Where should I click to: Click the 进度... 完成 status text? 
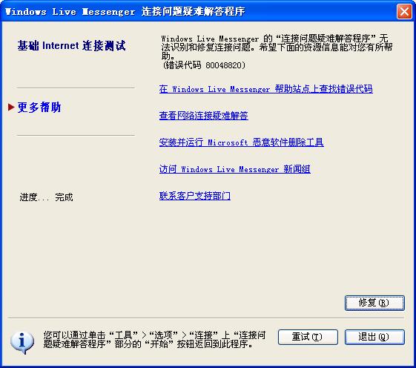(x=46, y=197)
